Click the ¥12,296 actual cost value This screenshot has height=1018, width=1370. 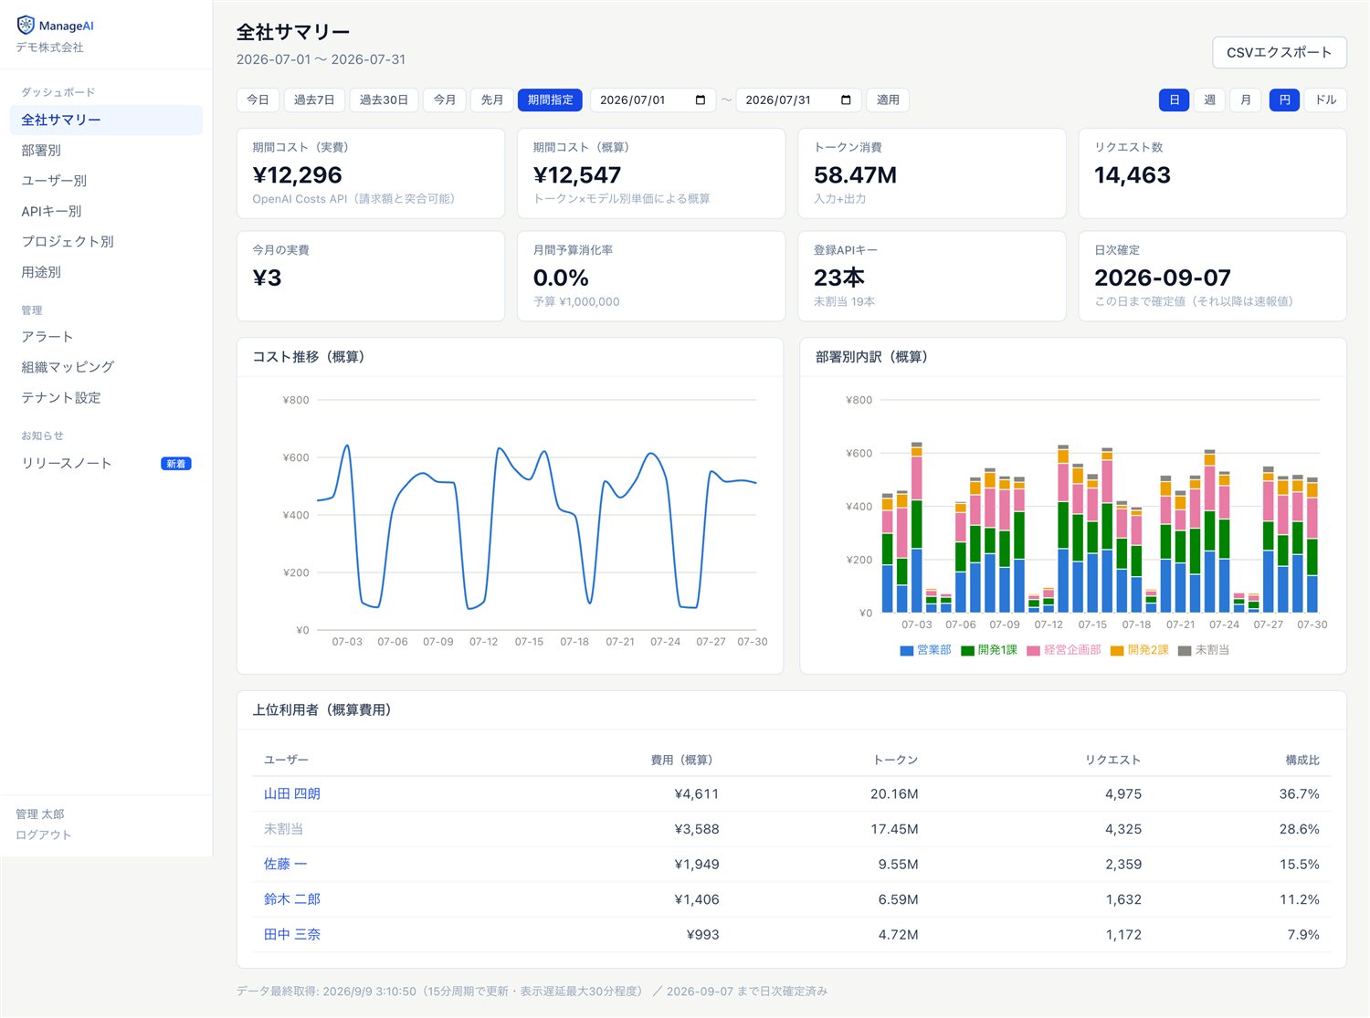coord(297,175)
